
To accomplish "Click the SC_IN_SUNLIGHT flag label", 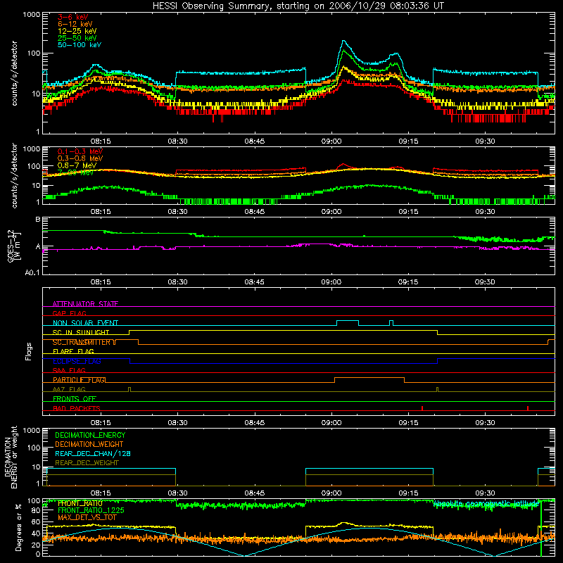I will pyautogui.click(x=81, y=332).
